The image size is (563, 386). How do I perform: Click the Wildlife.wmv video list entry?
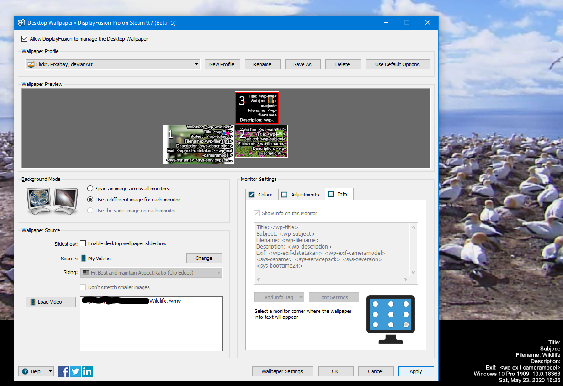pyautogui.click(x=165, y=301)
